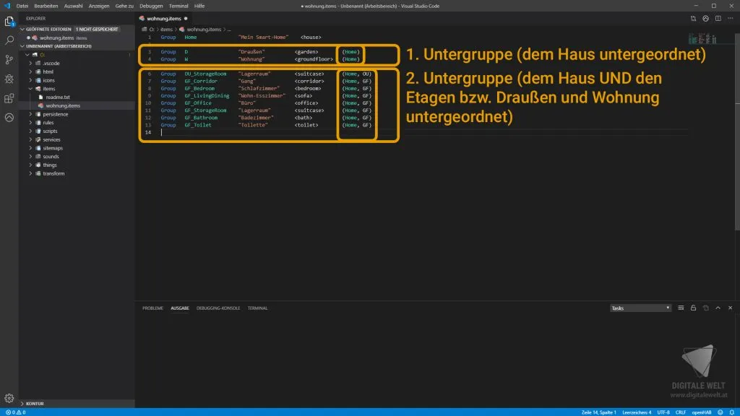This screenshot has height=416, width=740.
Task: Open the Gehe zu menu
Action: 124,6
